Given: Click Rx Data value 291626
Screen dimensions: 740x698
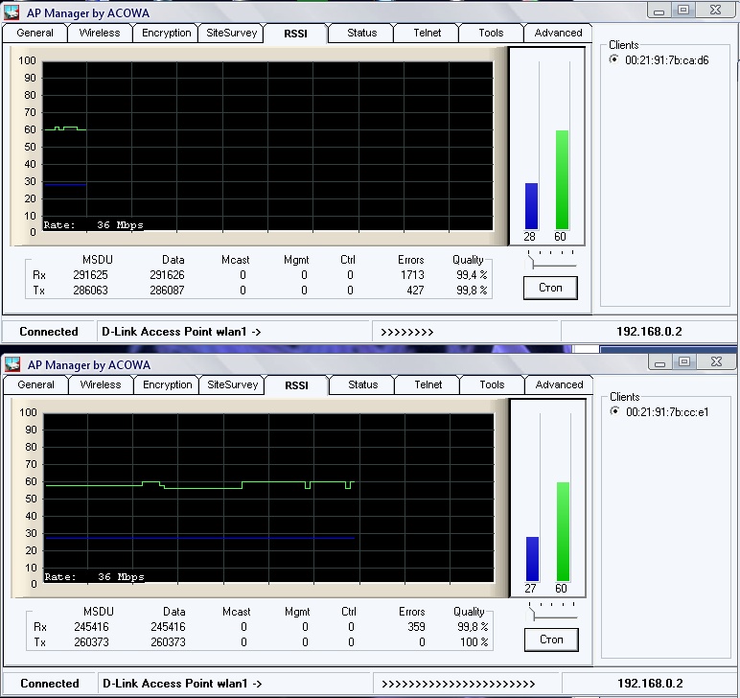Looking at the screenshot, I should 167,274.
